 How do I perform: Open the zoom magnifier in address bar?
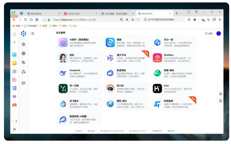(121, 20)
